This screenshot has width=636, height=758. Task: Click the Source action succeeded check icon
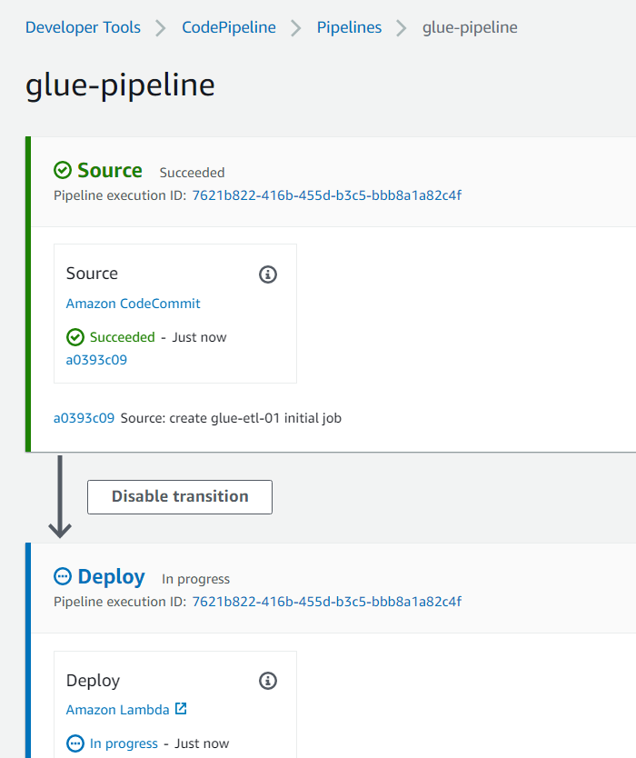click(x=75, y=337)
